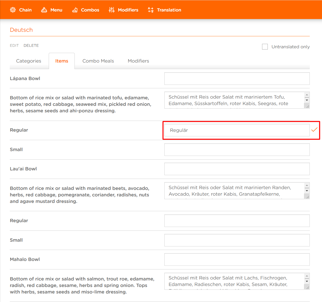Click English description mentioning agave mustard dressing

click(79, 195)
